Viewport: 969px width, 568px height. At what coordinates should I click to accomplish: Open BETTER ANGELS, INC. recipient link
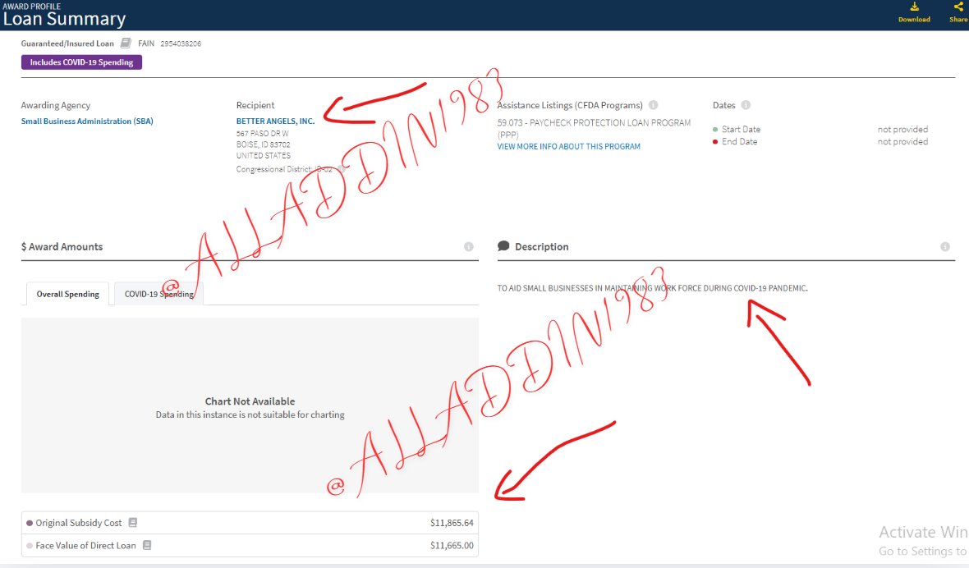point(275,121)
